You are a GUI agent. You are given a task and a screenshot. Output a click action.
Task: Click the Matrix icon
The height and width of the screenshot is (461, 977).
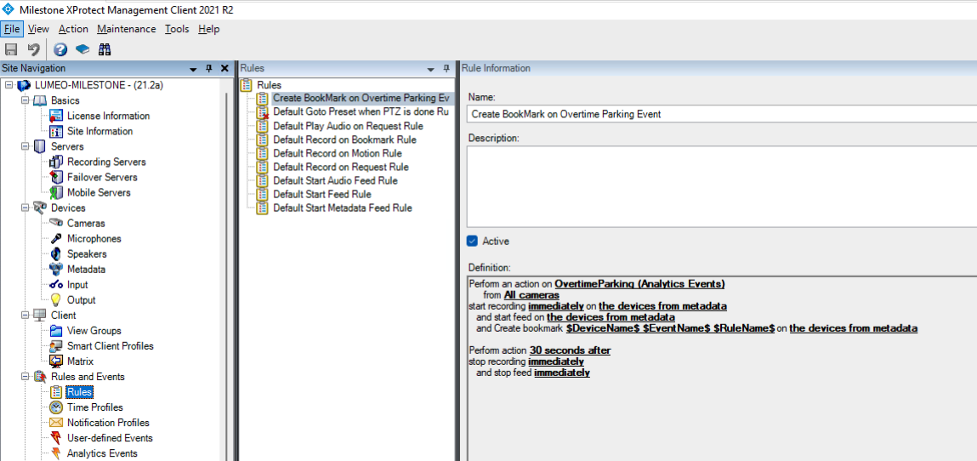(x=57, y=361)
